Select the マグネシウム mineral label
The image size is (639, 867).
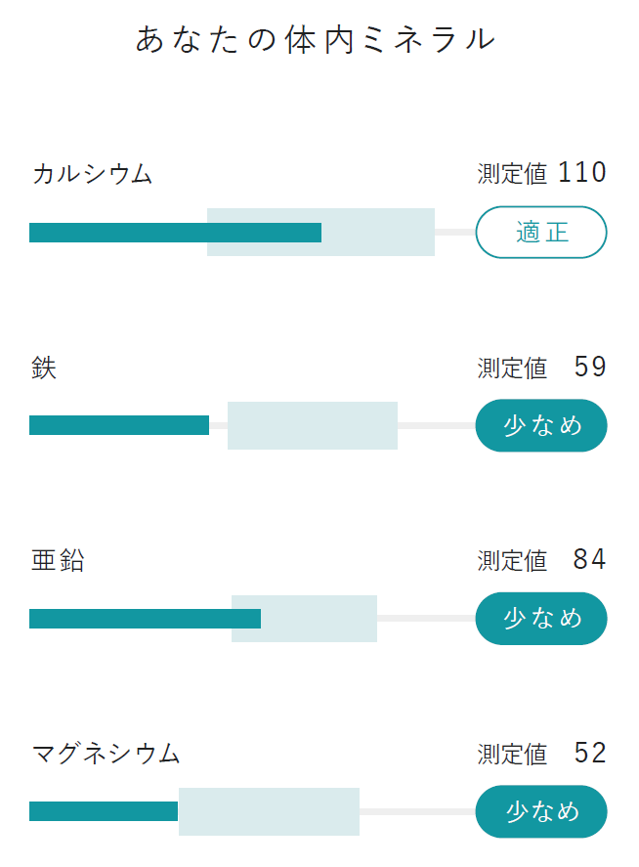coord(106,755)
